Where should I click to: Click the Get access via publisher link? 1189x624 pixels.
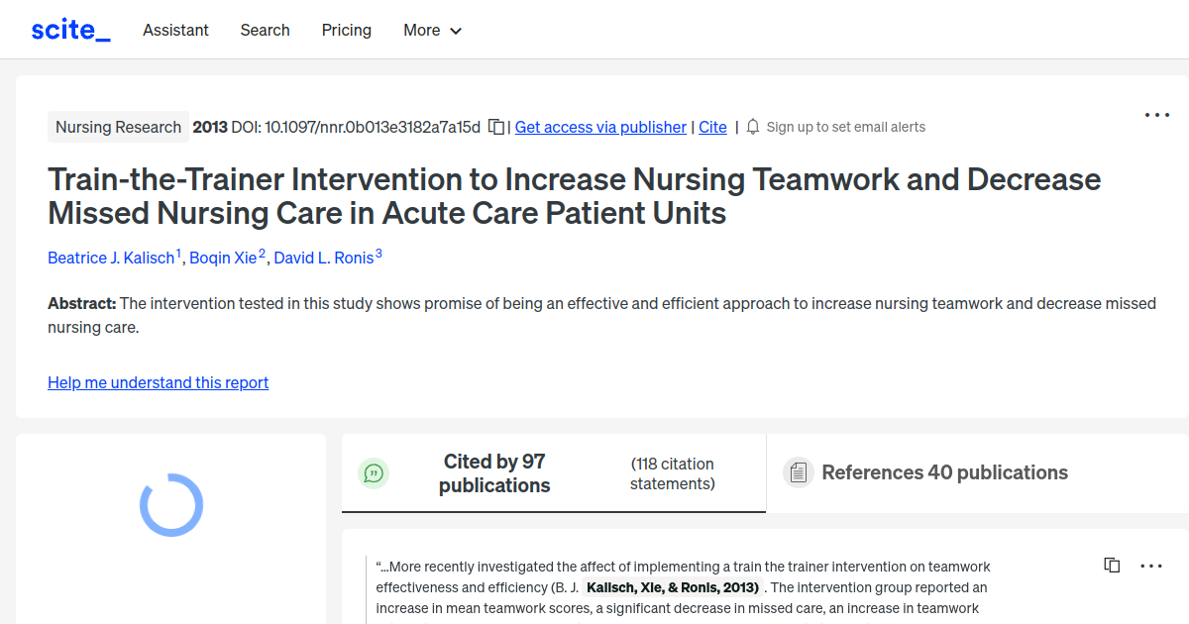point(600,127)
